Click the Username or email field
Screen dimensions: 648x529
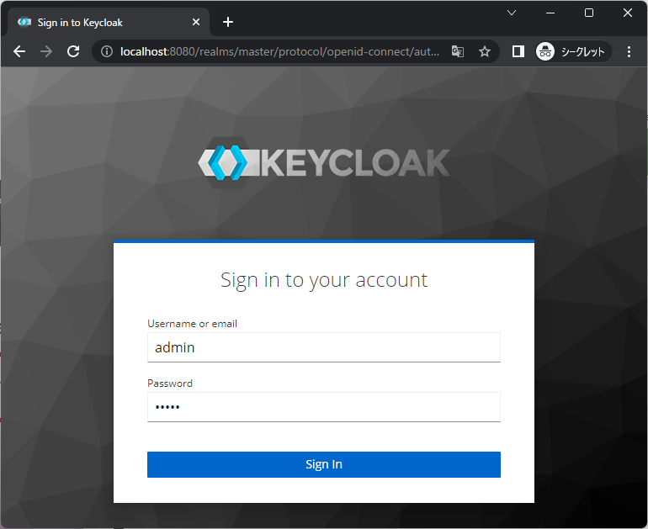[323, 346]
